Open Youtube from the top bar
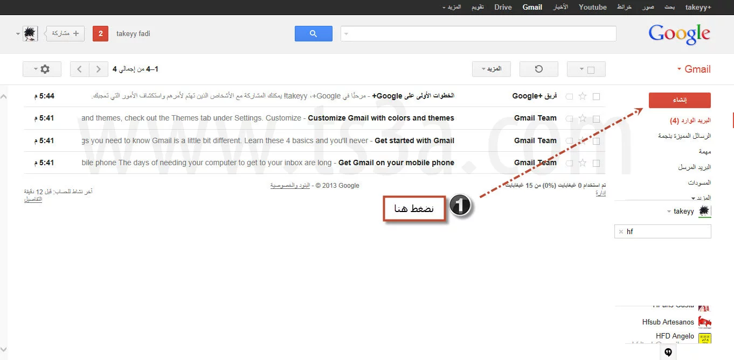Image resolution: width=734 pixels, height=360 pixels. point(593,8)
